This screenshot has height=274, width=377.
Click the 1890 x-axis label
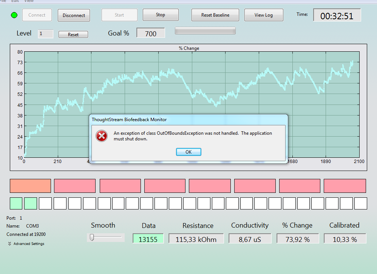pyautogui.click(x=326, y=162)
